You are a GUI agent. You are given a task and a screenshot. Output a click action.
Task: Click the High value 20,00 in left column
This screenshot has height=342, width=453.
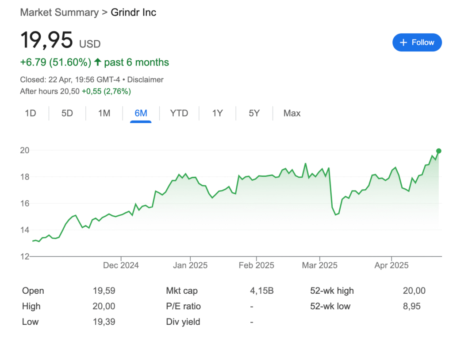click(104, 306)
